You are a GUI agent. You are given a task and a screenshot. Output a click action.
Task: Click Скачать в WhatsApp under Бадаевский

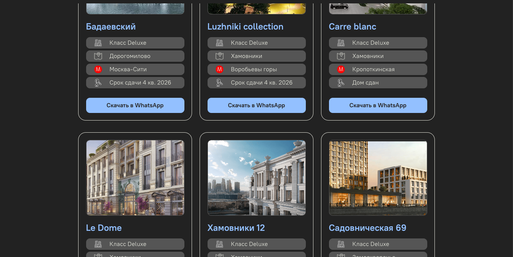pos(135,105)
